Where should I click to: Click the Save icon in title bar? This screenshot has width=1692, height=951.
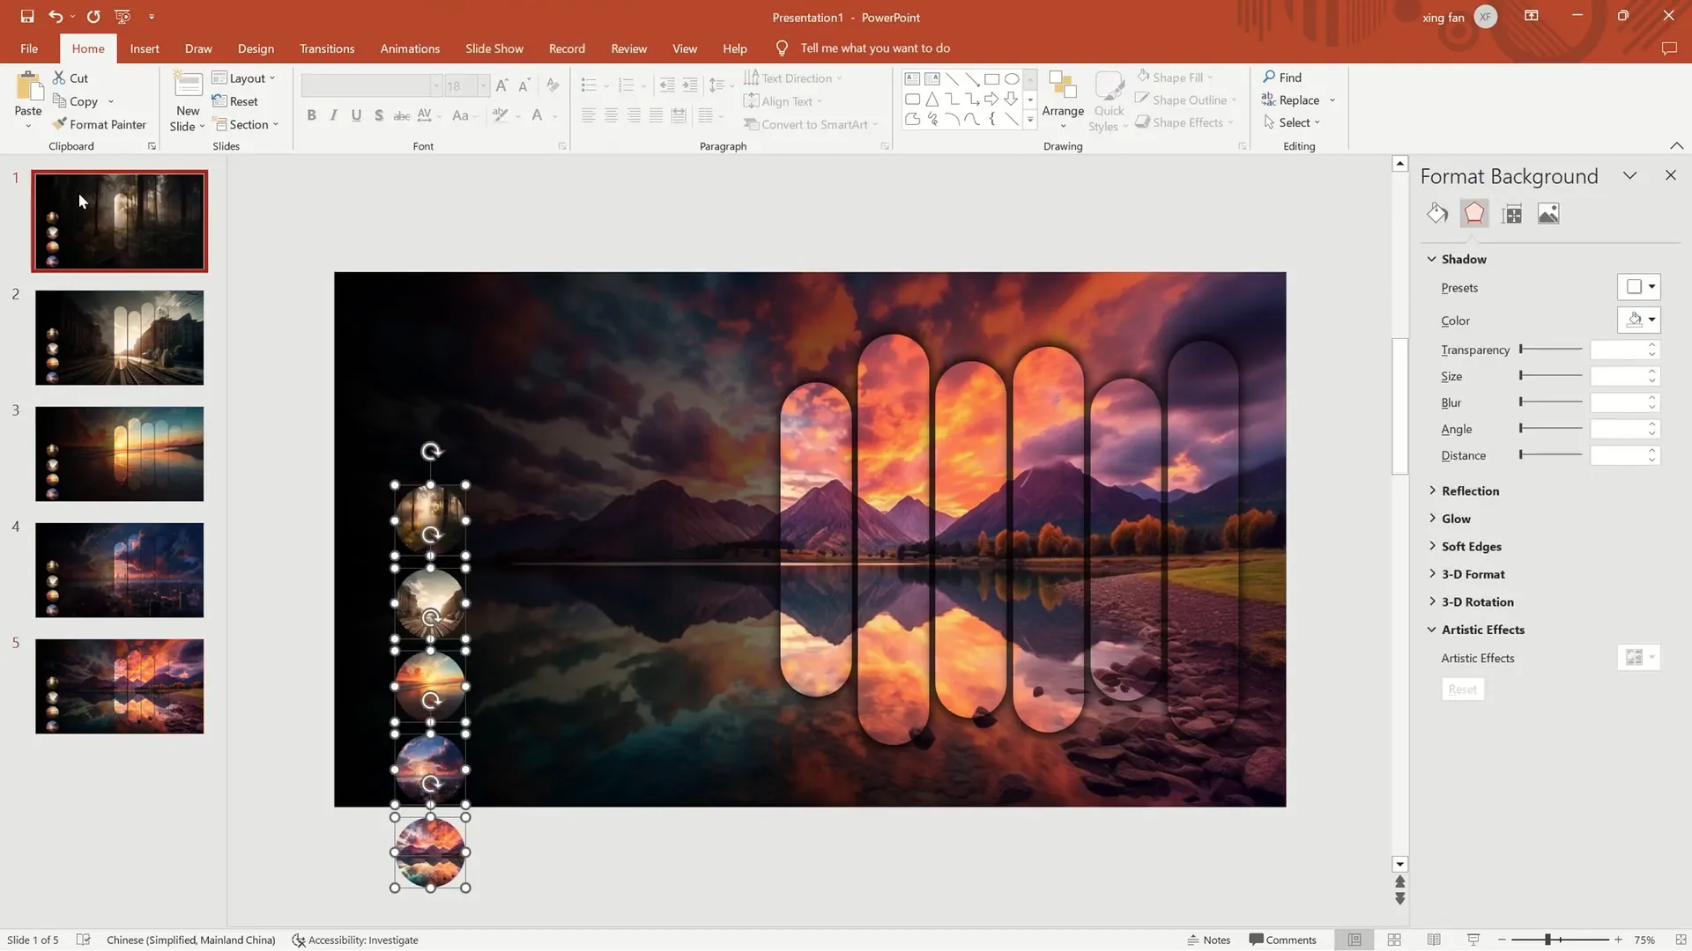[x=26, y=17]
